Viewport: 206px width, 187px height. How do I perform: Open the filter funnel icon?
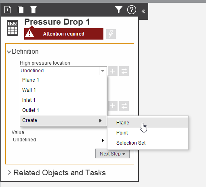coord(118,10)
